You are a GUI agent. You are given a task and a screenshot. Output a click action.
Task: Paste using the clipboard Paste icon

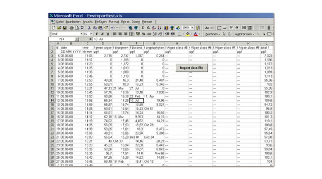tap(101, 28)
